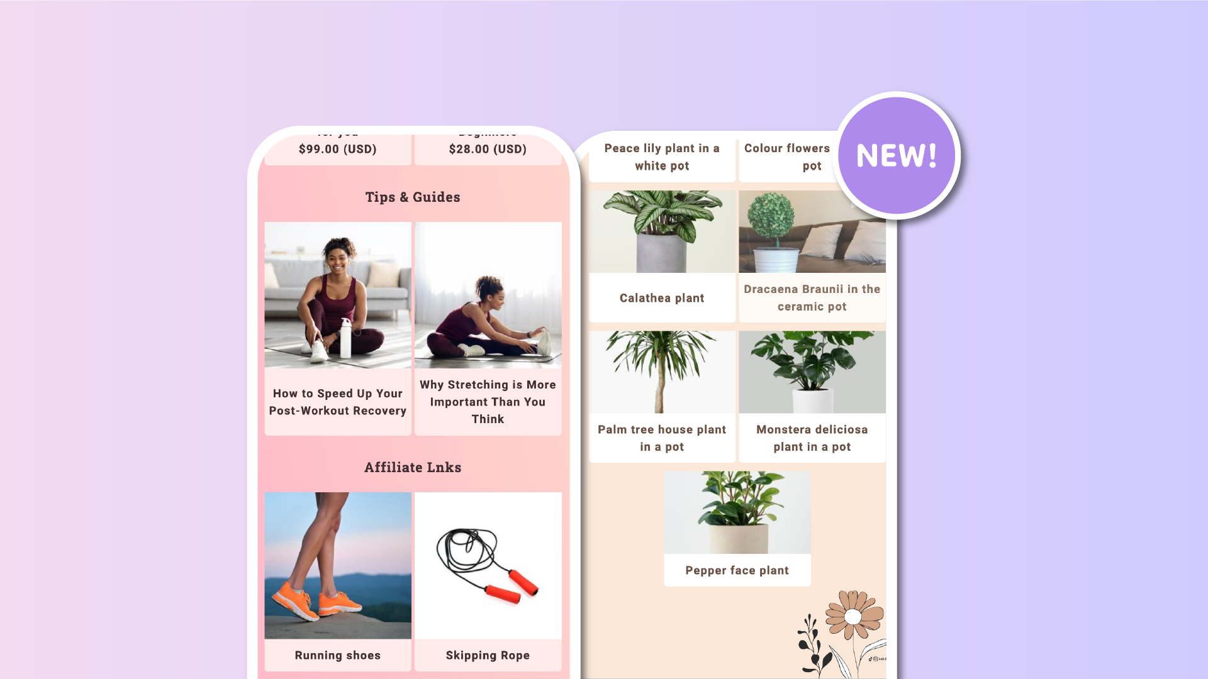Click the $28.00 USD beginners item
The height and width of the screenshot is (679, 1208).
click(x=488, y=148)
